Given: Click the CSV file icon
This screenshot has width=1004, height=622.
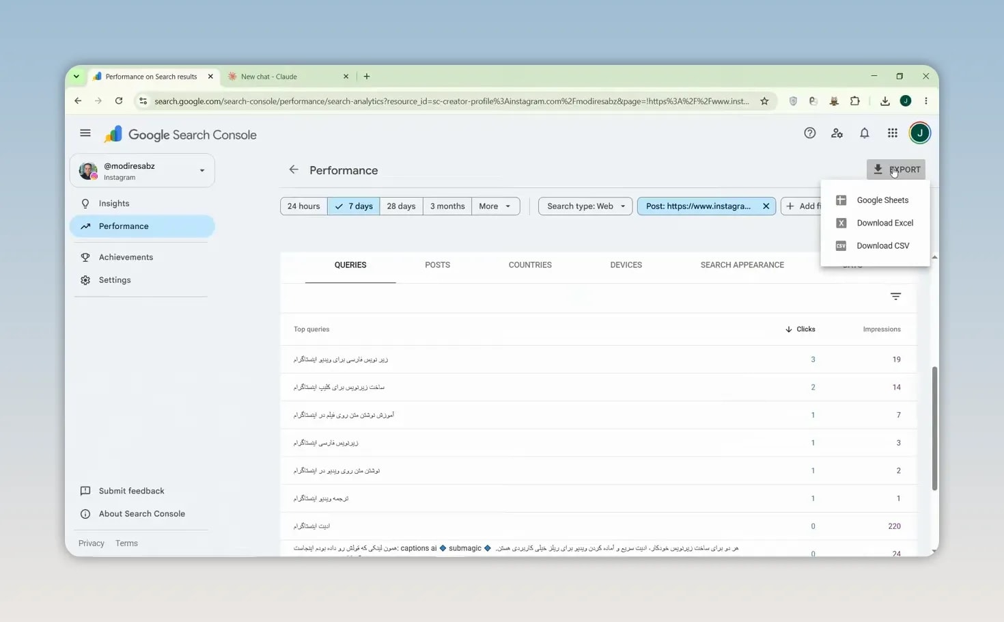Looking at the screenshot, I should [x=841, y=245].
